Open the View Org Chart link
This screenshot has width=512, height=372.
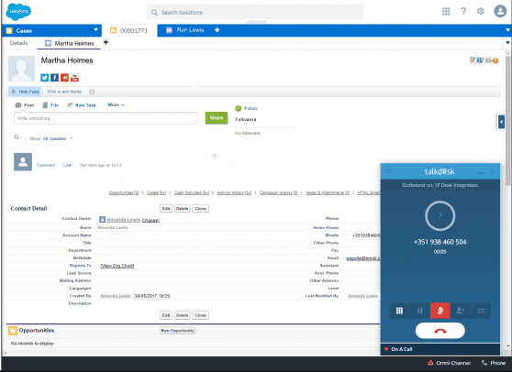click(x=117, y=266)
